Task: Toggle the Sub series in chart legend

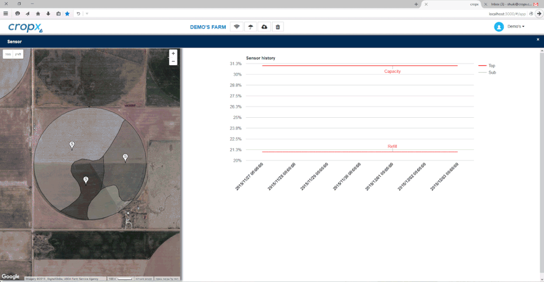Action: pos(487,72)
